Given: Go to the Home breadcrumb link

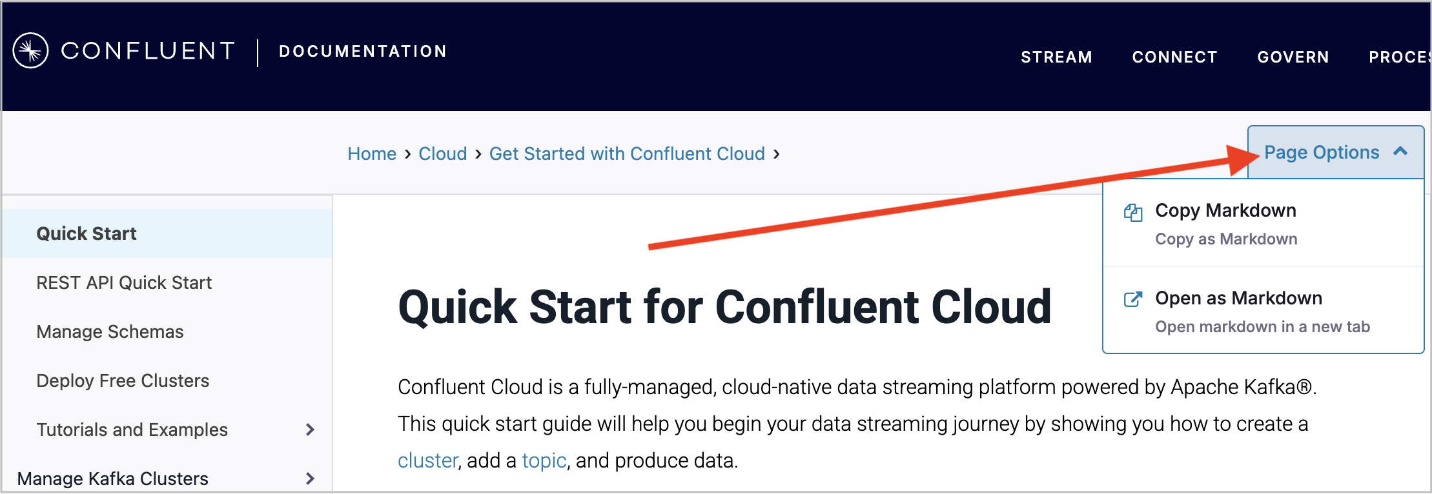Looking at the screenshot, I should click(372, 154).
